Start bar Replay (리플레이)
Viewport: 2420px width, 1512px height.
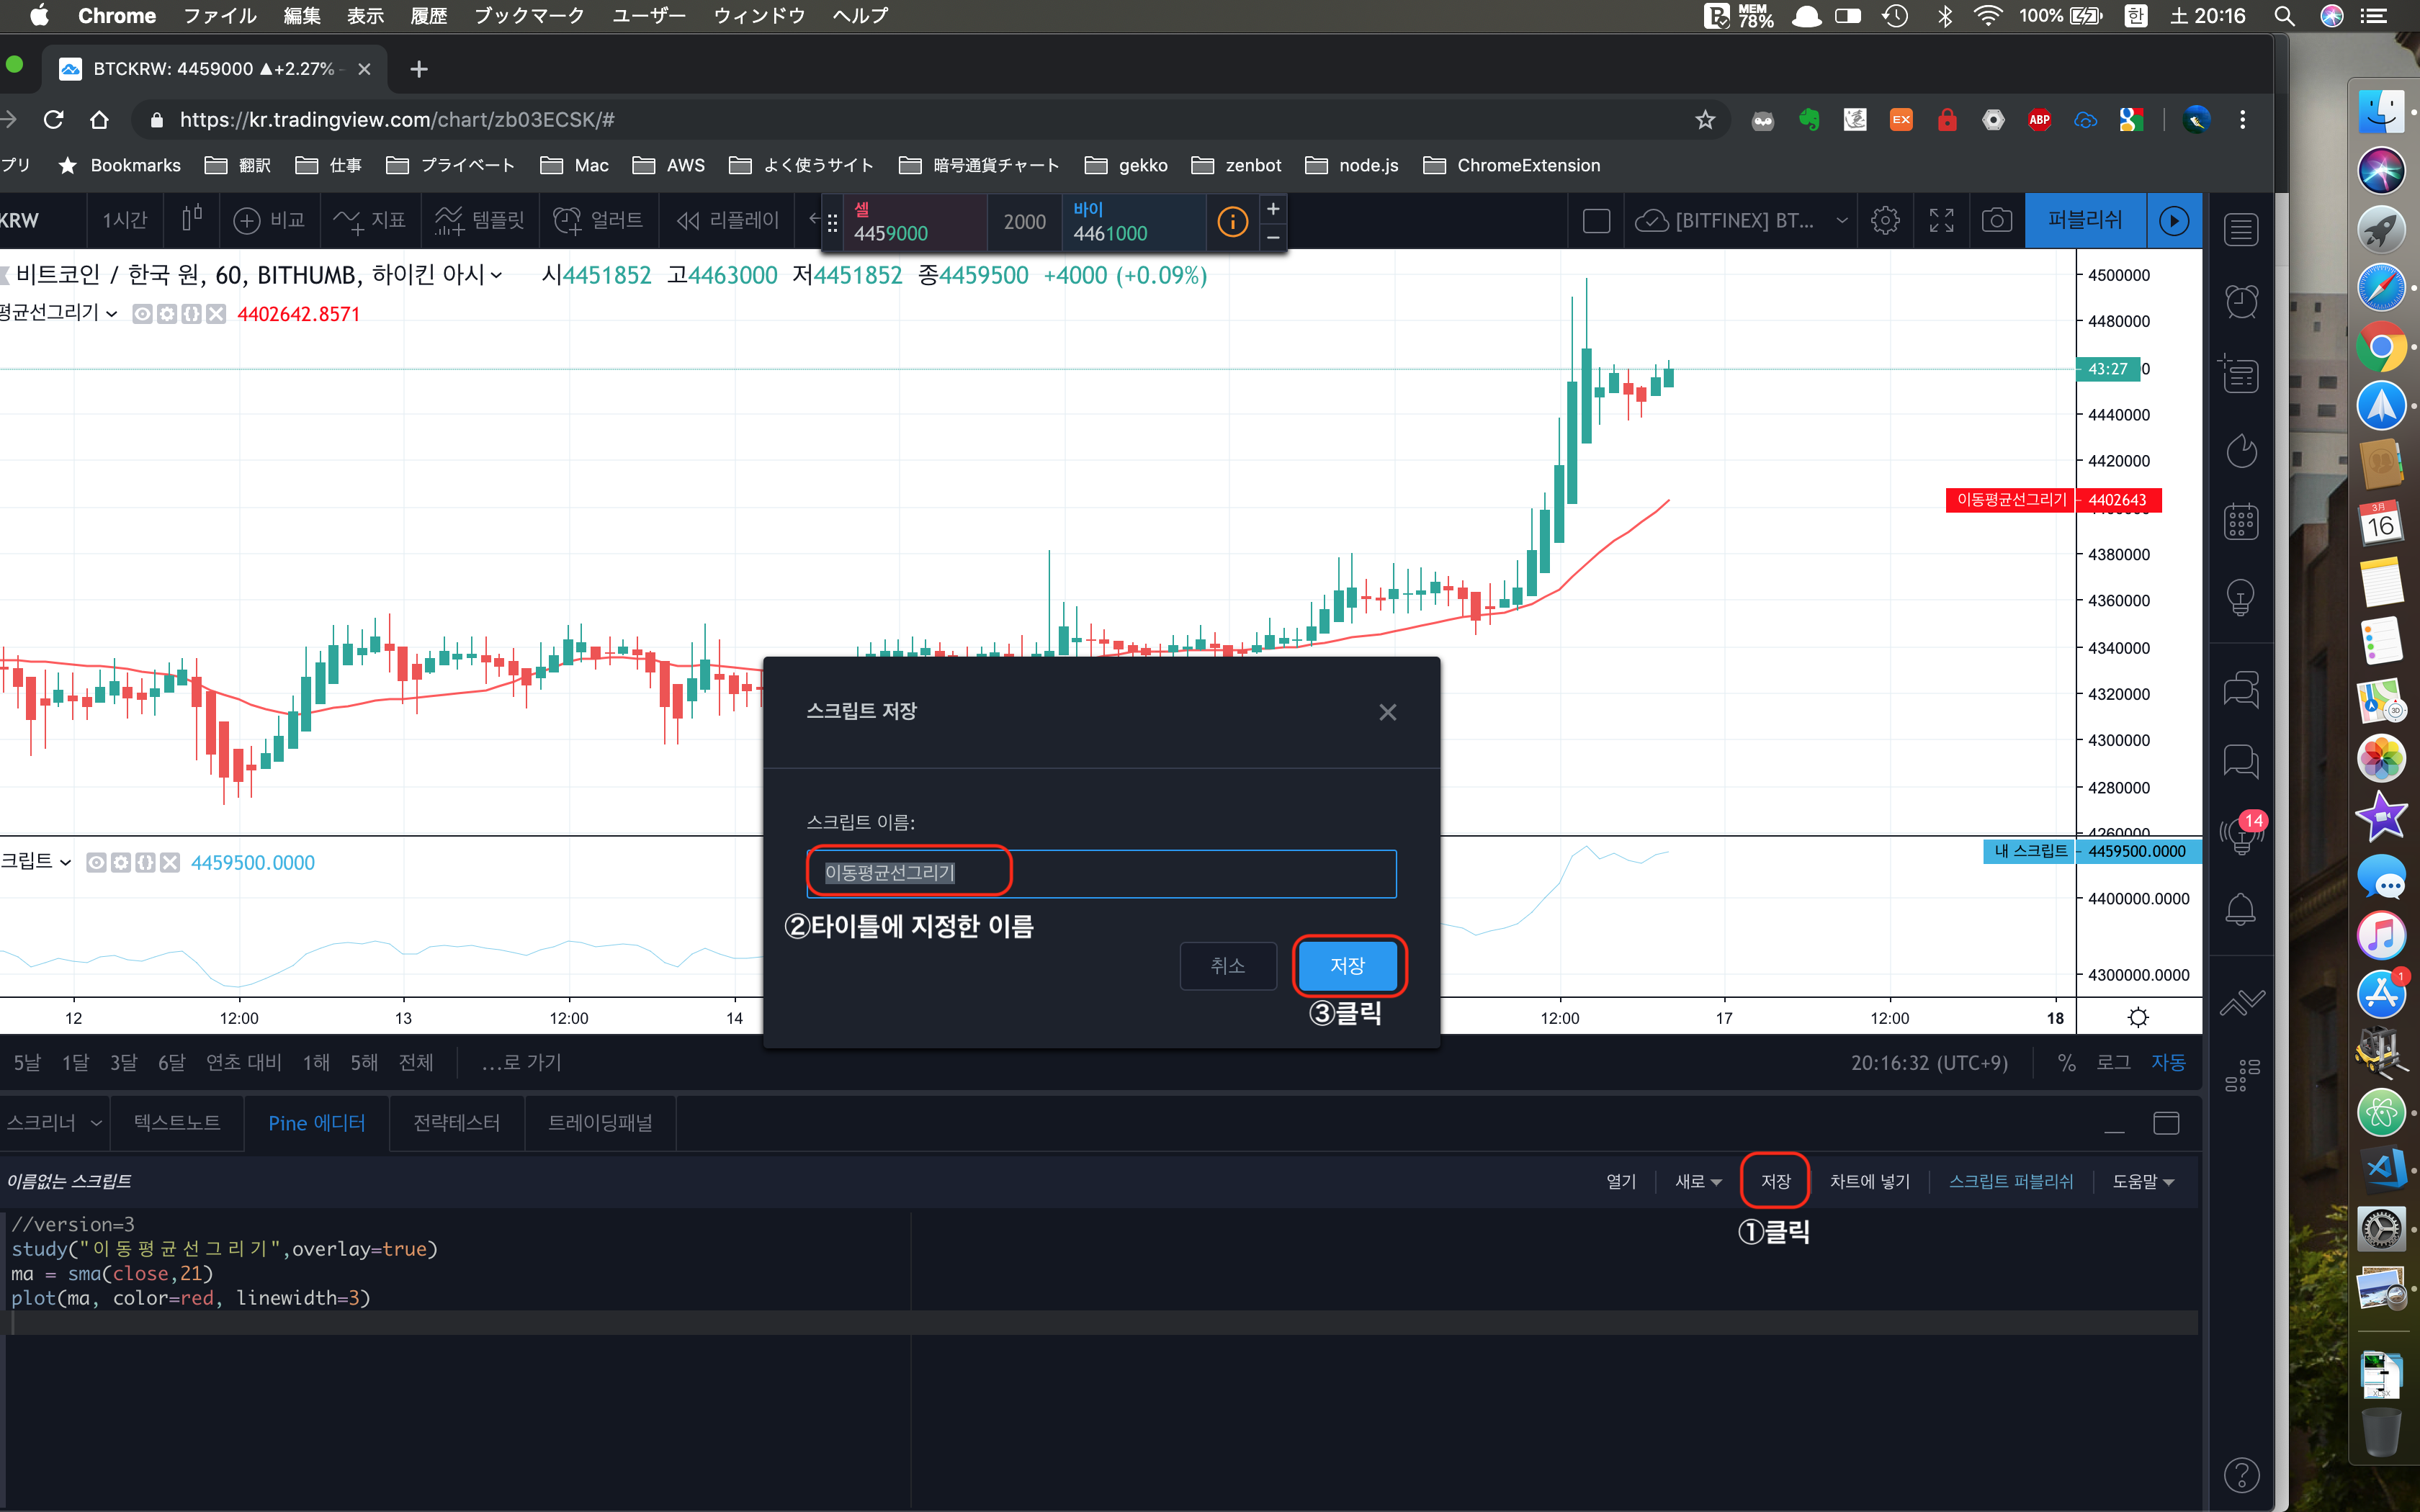tap(727, 220)
